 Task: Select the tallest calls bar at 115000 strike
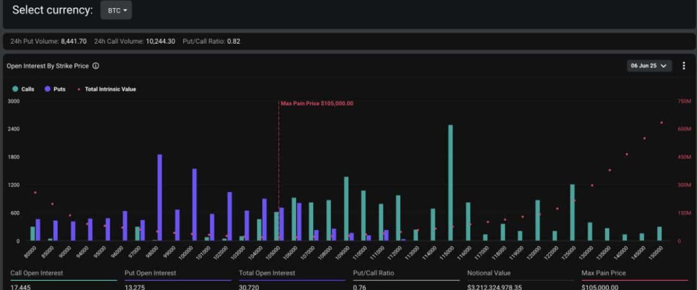450,183
